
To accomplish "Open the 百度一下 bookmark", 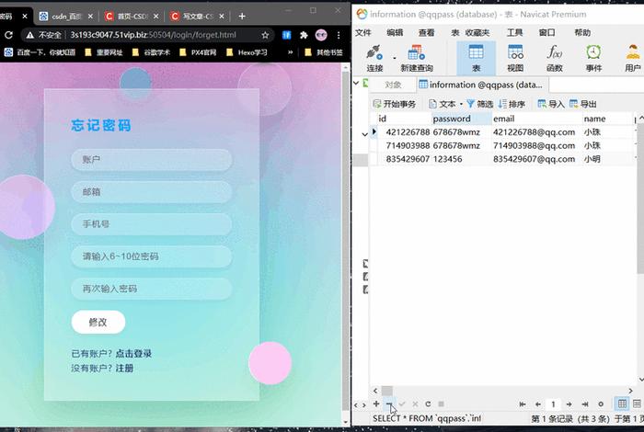I will [40, 52].
